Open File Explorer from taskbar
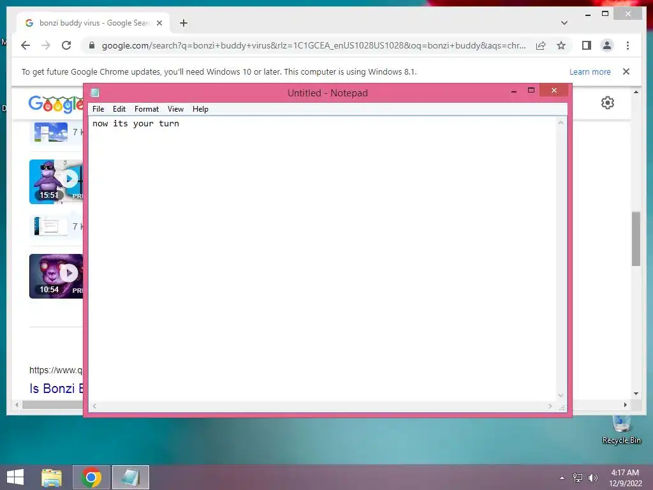This screenshot has height=490, width=653. click(x=52, y=477)
